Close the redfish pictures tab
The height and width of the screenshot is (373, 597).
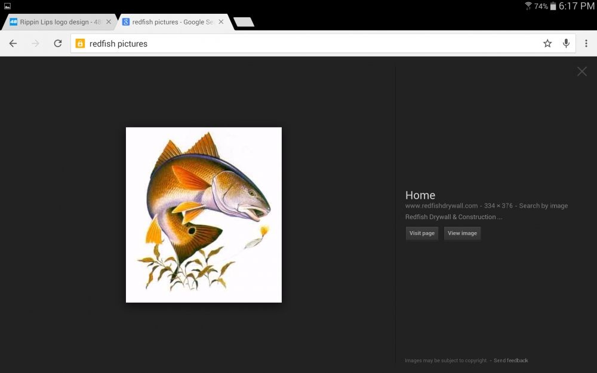coord(221,22)
